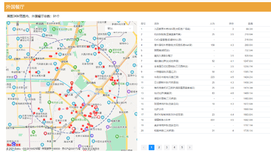271x152 pixels.
Task: Click the 北京服装学院 map icon
Action: 48,84
